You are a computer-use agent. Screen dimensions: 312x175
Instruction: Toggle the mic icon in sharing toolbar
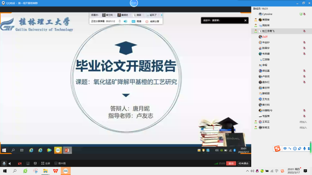(119, 21)
